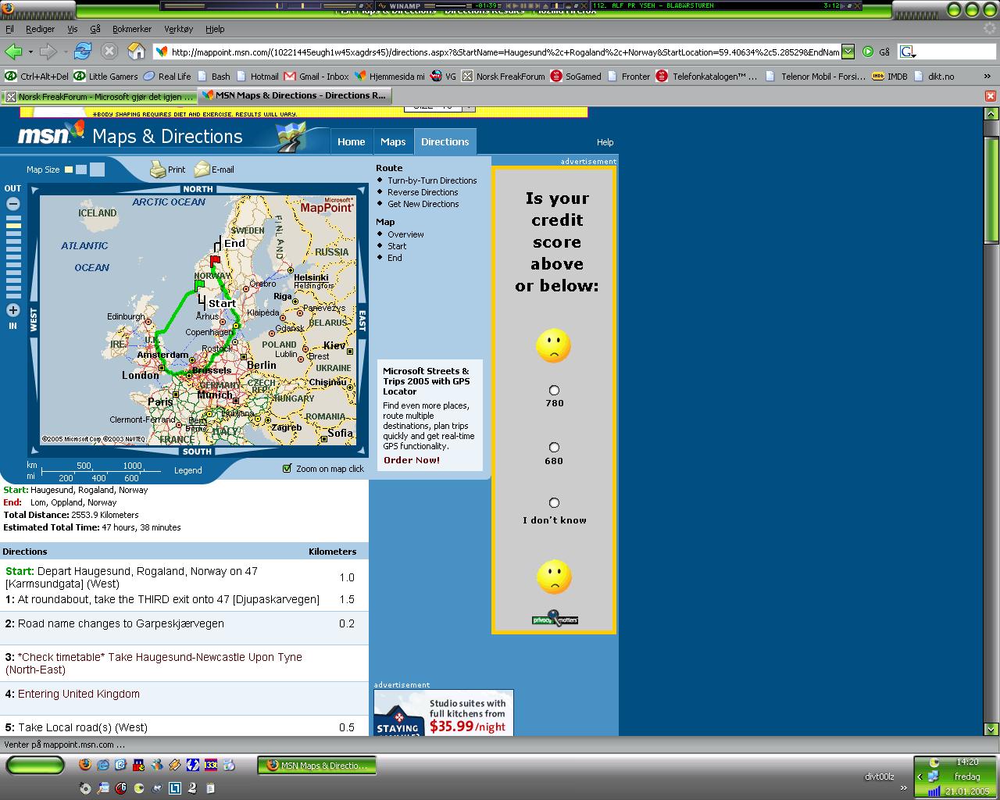Open the 133t quick launch icon
Screen dimensions: 1000x800
[x=211, y=765]
